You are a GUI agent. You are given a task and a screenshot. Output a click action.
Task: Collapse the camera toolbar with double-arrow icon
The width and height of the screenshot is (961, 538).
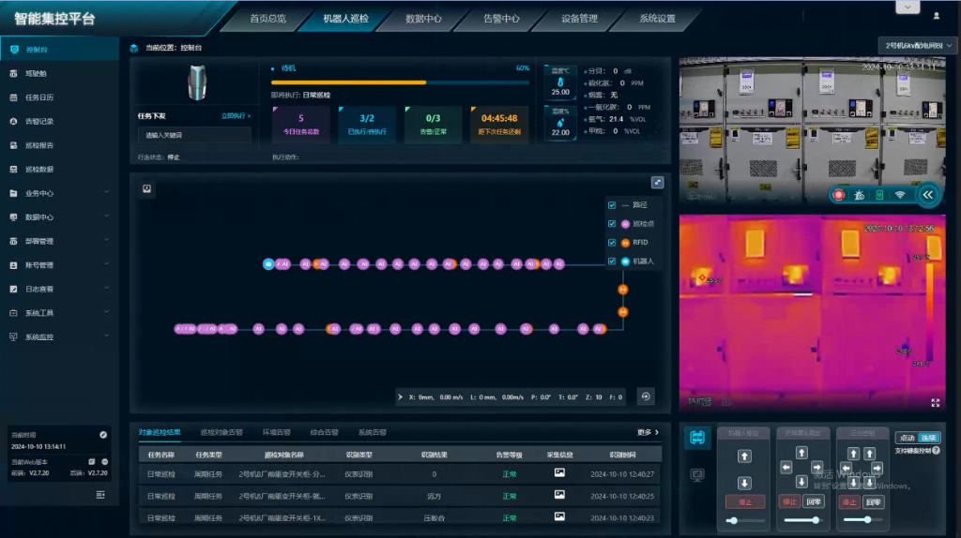927,195
